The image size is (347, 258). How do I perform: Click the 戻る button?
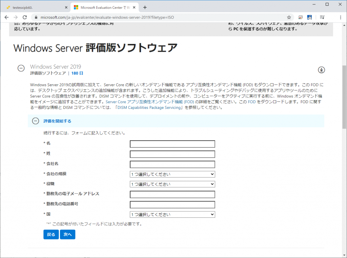click(51, 234)
